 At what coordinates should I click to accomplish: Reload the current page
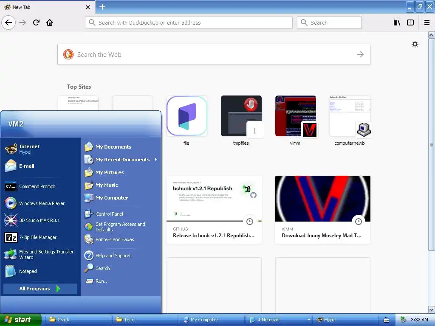[36, 22]
